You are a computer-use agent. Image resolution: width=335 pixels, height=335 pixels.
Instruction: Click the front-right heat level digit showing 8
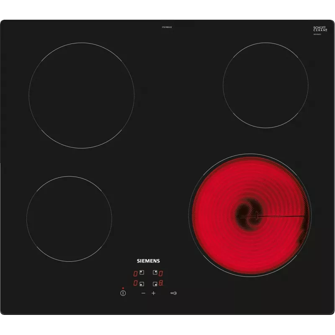[161, 283]
